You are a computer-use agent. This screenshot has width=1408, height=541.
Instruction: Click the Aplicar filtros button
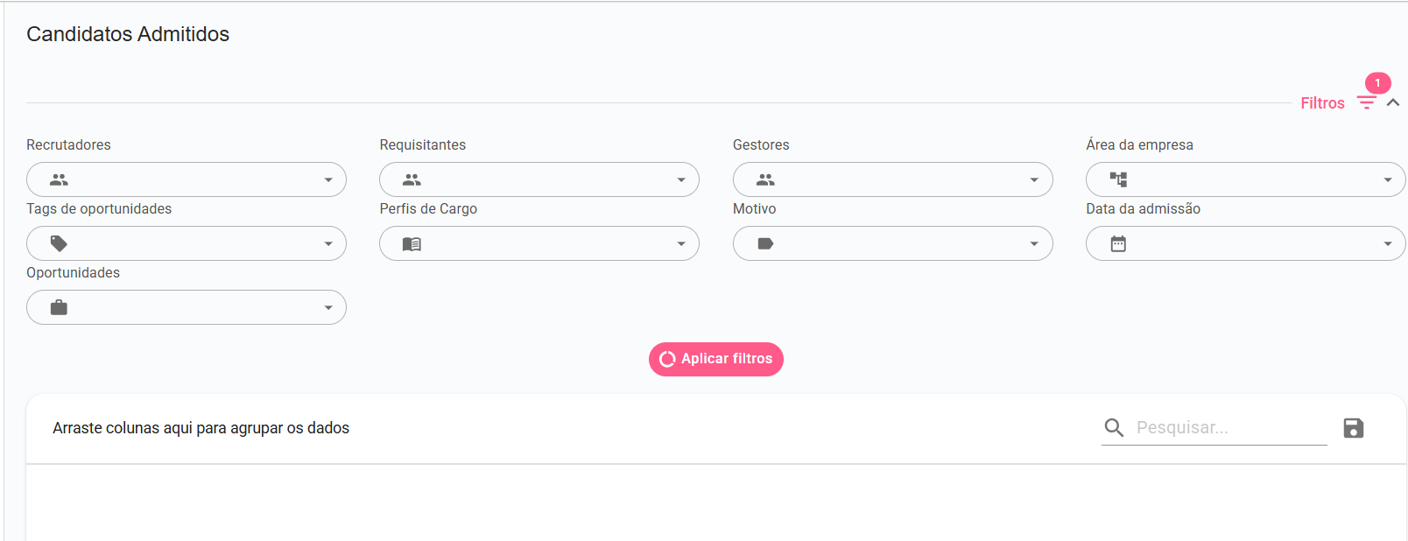716,359
